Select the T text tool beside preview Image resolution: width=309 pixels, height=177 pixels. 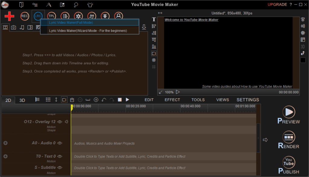[154, 19]
